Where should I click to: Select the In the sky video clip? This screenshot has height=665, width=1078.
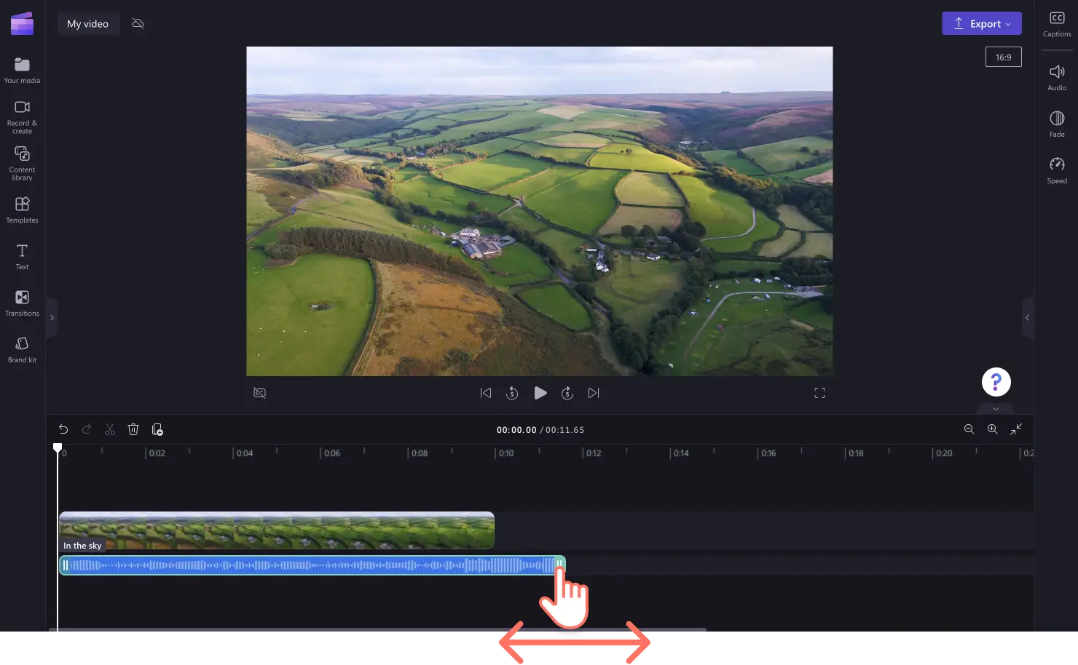[x=277, y=530]
